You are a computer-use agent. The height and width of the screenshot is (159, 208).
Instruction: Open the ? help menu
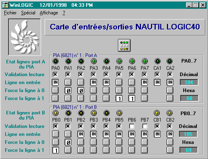tap(64, 13)
